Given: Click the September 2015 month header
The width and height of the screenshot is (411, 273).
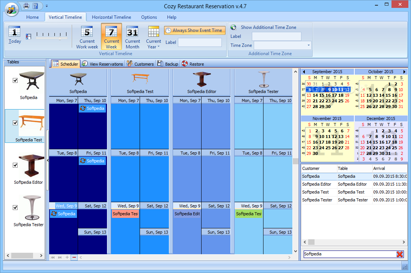Looking at the screenshot, I should point(327,72).
